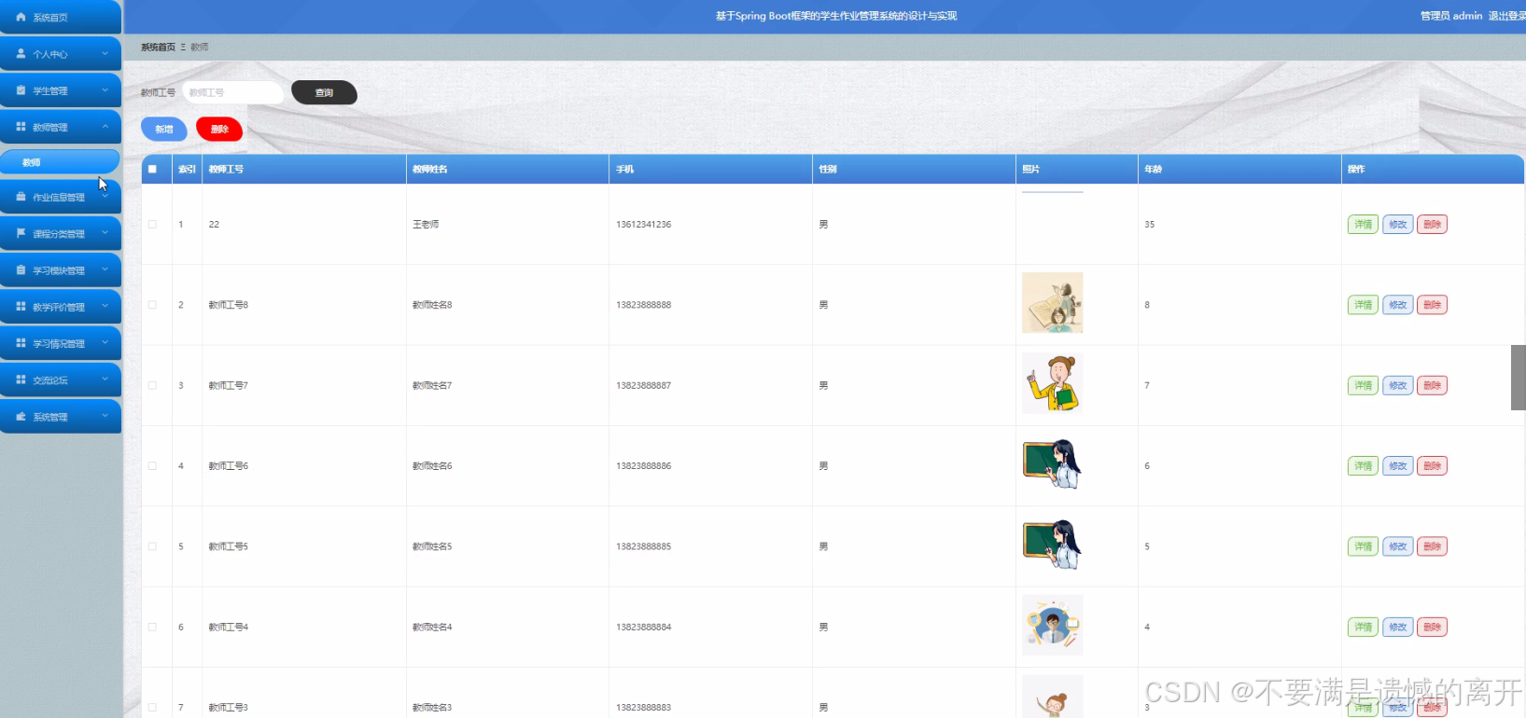1526x718 pixels.
Task: Click the grid icon for 交流论坛
Action: pos(21,380)
